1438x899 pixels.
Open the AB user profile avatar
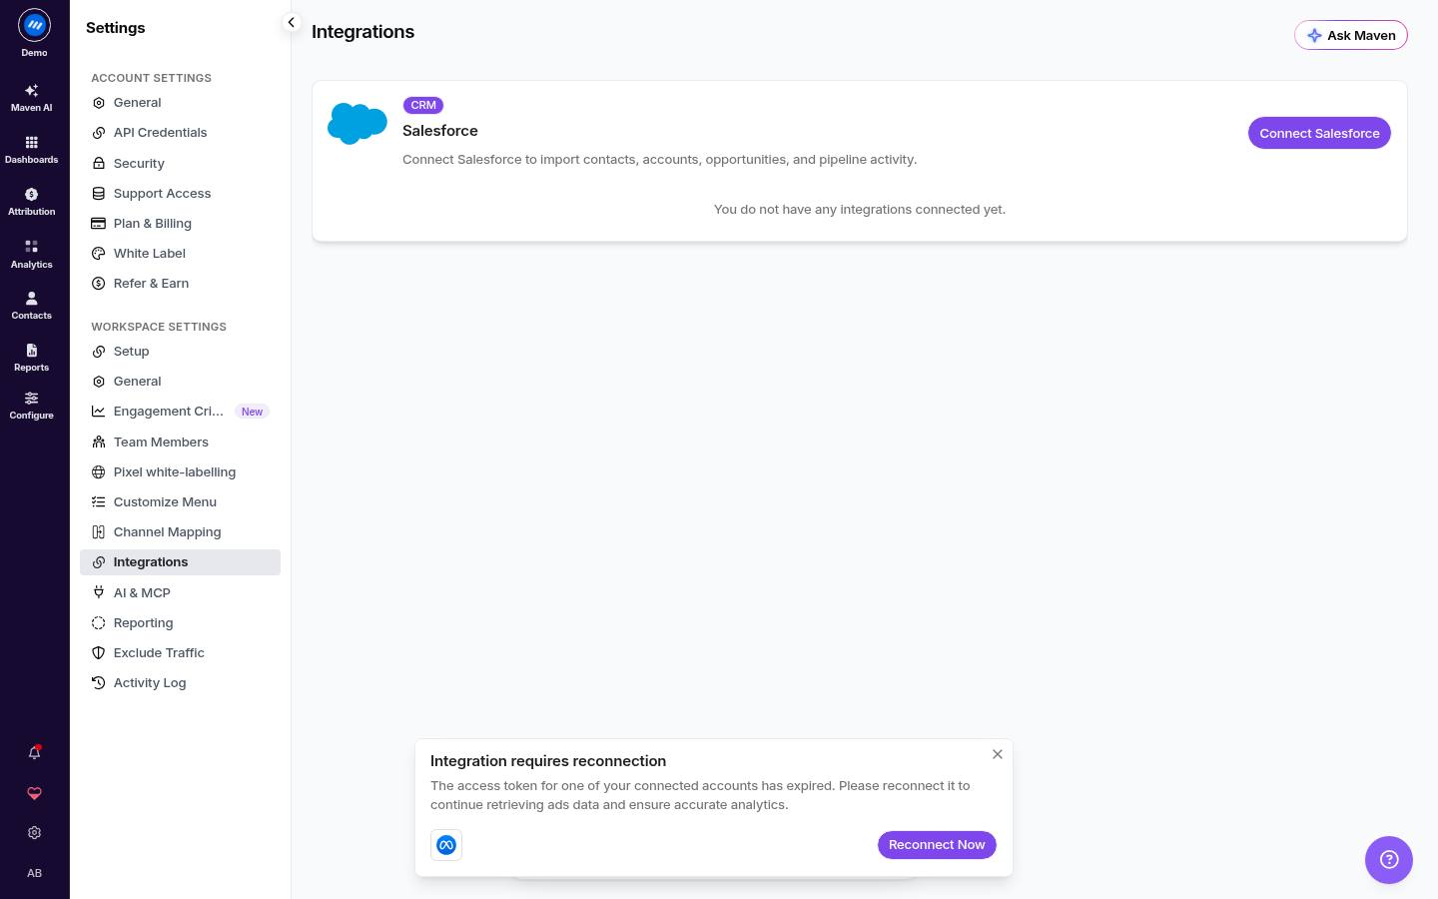pos(35,873)
